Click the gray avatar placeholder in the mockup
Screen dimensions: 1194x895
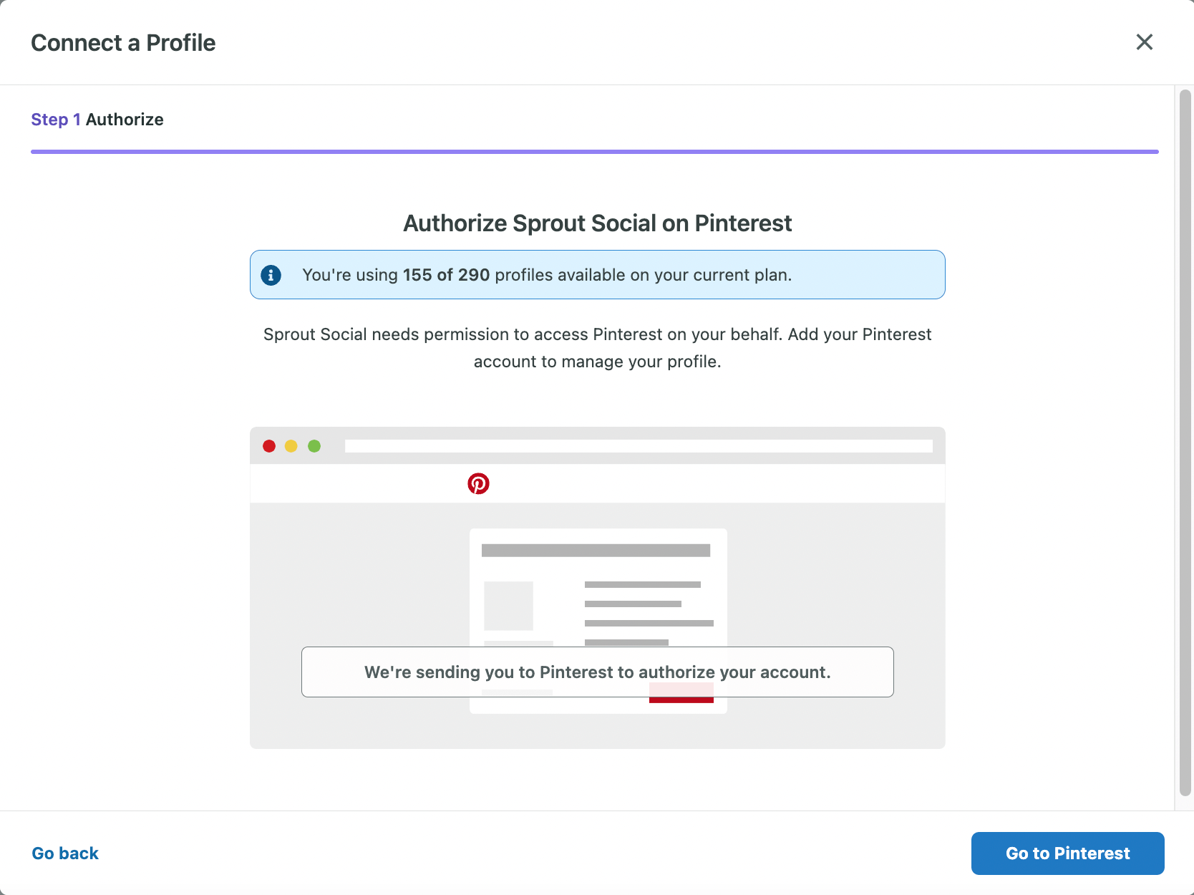[x=508, y=606]
